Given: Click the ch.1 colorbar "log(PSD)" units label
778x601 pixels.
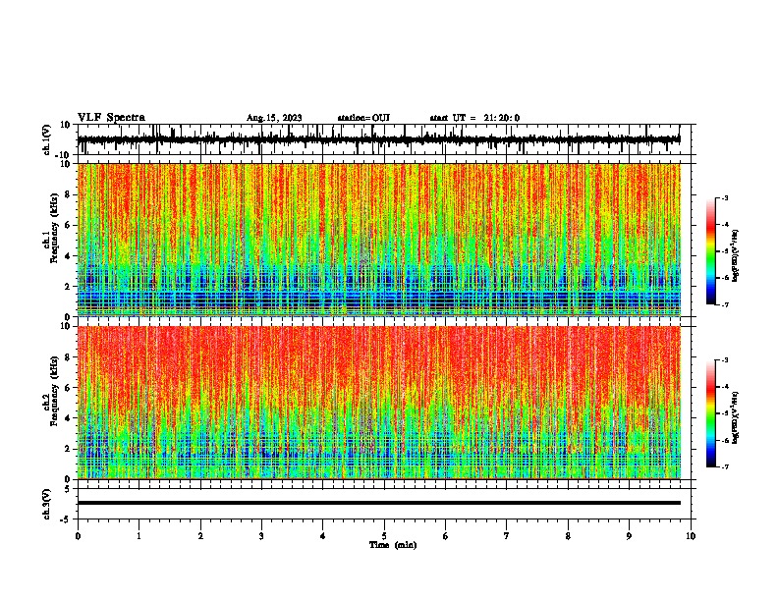Looking at the screenshot, I should click(x=735, y=255).
